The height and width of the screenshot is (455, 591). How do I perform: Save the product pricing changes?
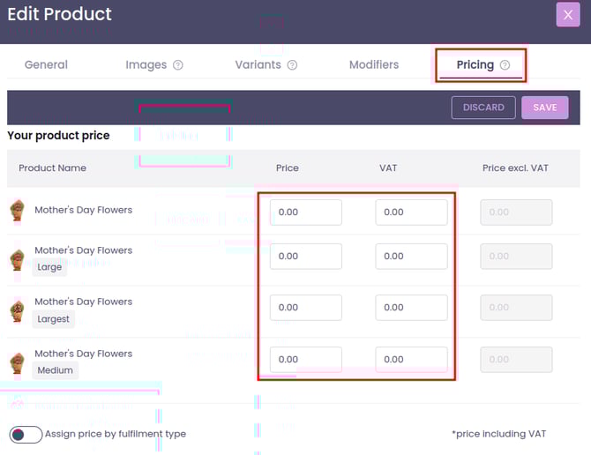(544, 108)
